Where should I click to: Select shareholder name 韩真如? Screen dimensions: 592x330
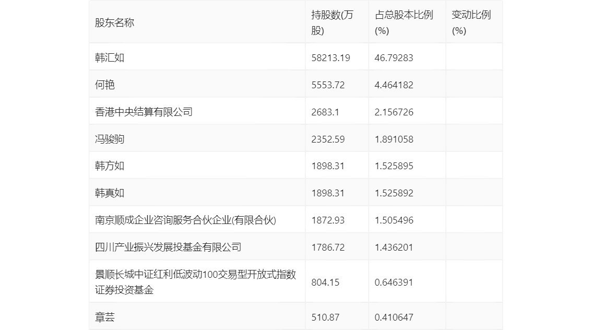[x=110, y=193]
